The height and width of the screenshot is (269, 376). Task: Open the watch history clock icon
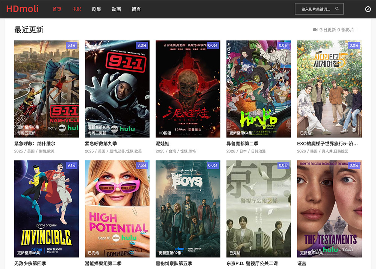click(368, 9)
